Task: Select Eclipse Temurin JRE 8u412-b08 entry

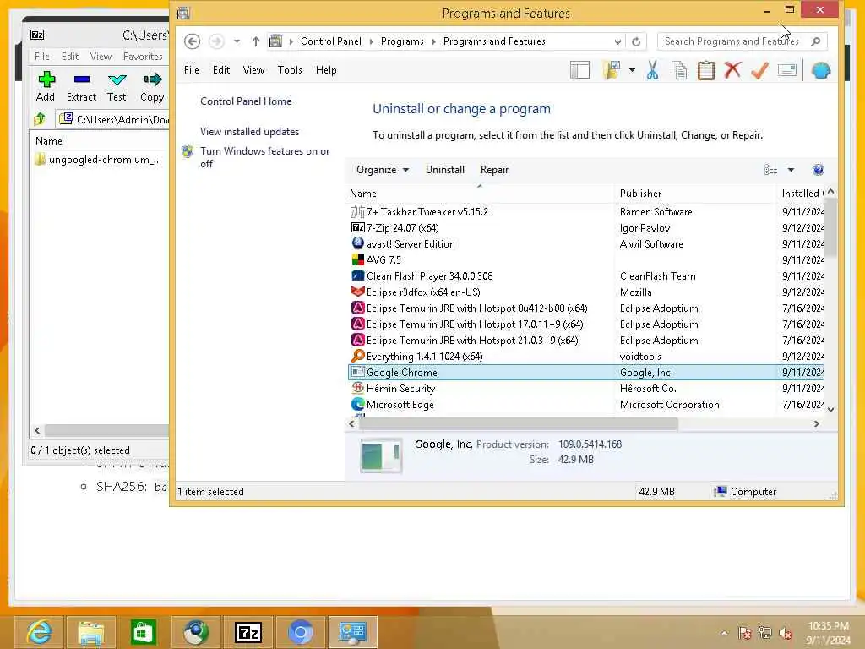Action: coord(586,308)
